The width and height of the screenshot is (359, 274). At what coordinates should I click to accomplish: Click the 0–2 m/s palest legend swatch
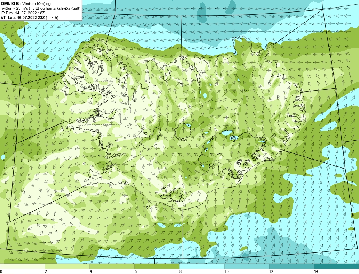coord(22,266)
